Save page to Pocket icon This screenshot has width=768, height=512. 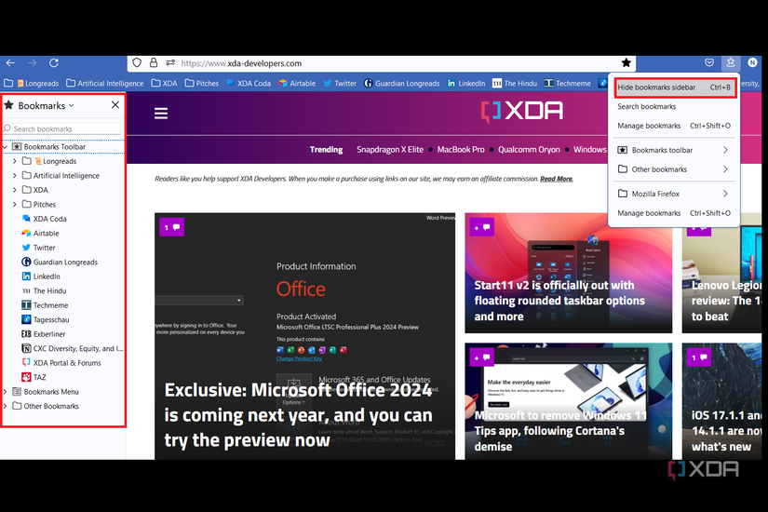pos(709,62)
